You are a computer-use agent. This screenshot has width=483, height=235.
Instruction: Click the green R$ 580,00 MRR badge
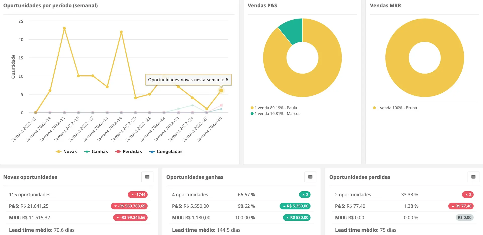[297, 218]
